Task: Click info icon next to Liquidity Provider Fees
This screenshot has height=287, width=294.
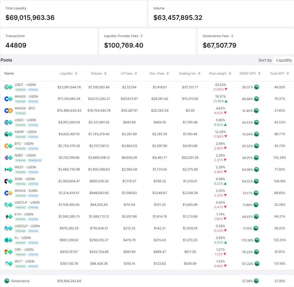Action: [x=142, y=36]
